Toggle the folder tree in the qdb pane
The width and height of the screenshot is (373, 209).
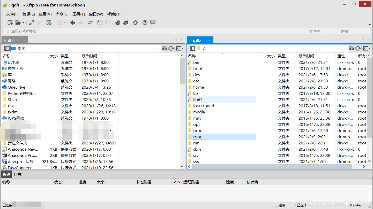pos(192,48)
